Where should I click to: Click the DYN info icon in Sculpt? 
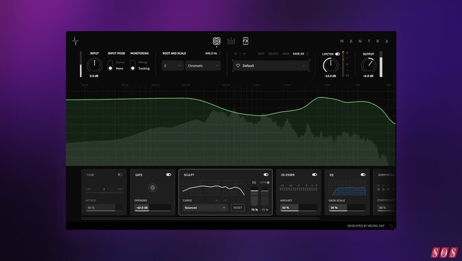pyautogui.click(x=268, y=183)
